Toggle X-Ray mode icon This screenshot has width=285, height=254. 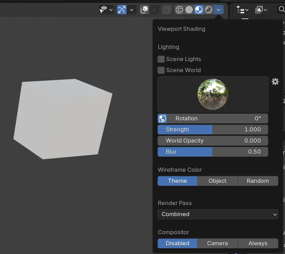167,10
